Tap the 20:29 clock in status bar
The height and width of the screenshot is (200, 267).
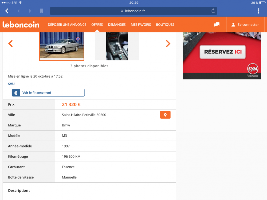coord(134,3)
